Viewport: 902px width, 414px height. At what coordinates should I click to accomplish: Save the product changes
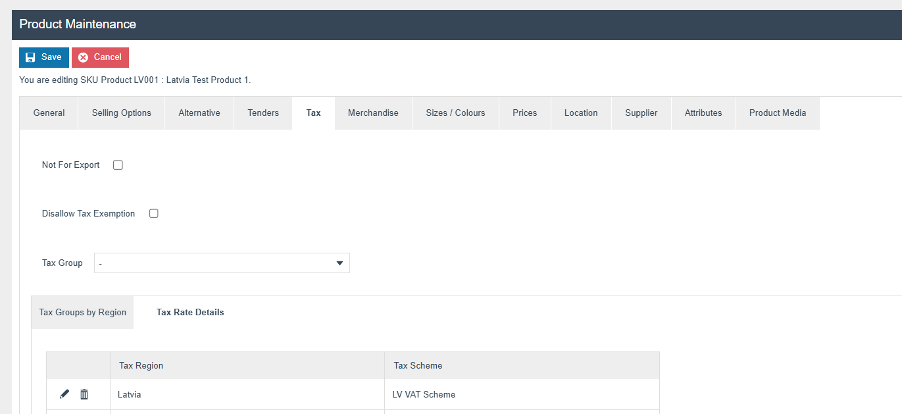click(43, 57)
